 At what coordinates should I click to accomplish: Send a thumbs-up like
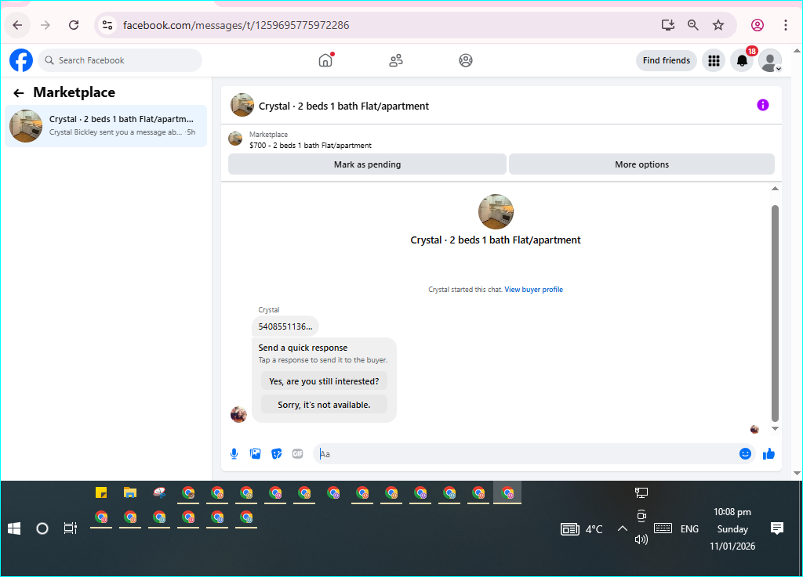(x=768, y=454)
